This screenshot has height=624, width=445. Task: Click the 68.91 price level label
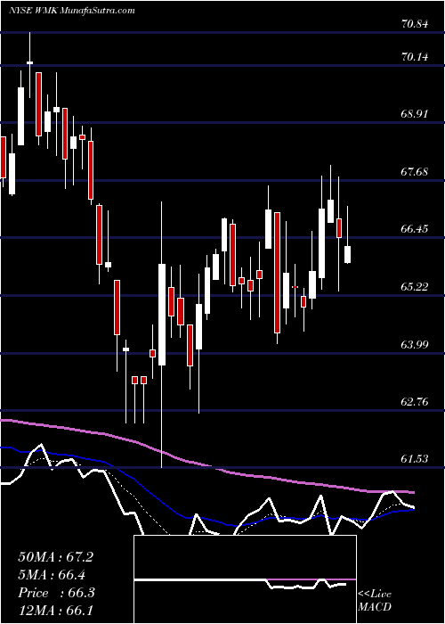tap(415, 114)
